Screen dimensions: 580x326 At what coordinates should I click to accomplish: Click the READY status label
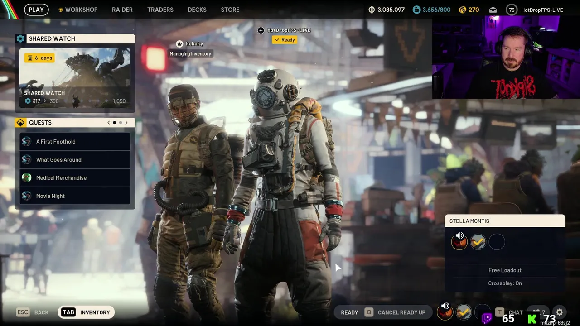click(x=349, y=312)
